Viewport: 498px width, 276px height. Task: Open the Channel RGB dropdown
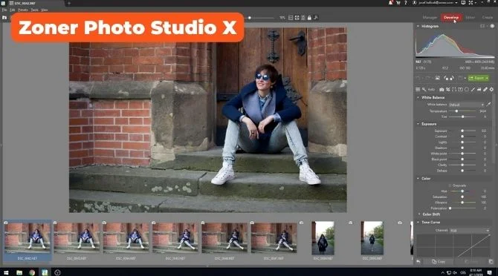pyautogui.click(x=470, y=230)
